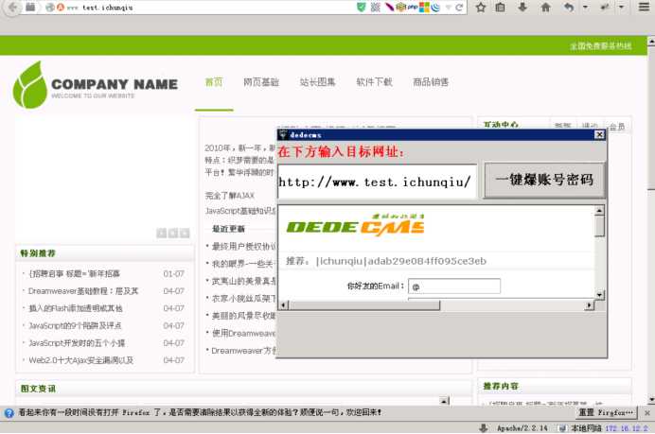Open article 插入的Flash添加透明或其他
Image resolution: width=655 pixels, height=434 pixels.
(x=75, y=308)
